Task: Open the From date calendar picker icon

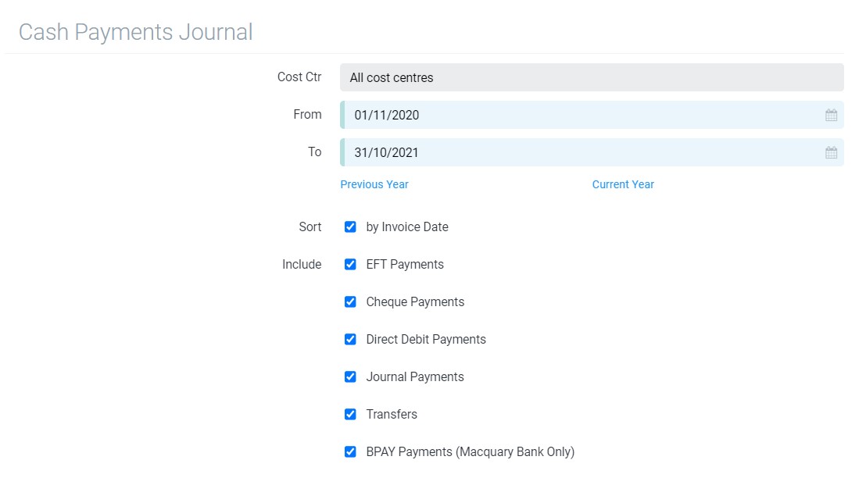Action: coord(831,116)
